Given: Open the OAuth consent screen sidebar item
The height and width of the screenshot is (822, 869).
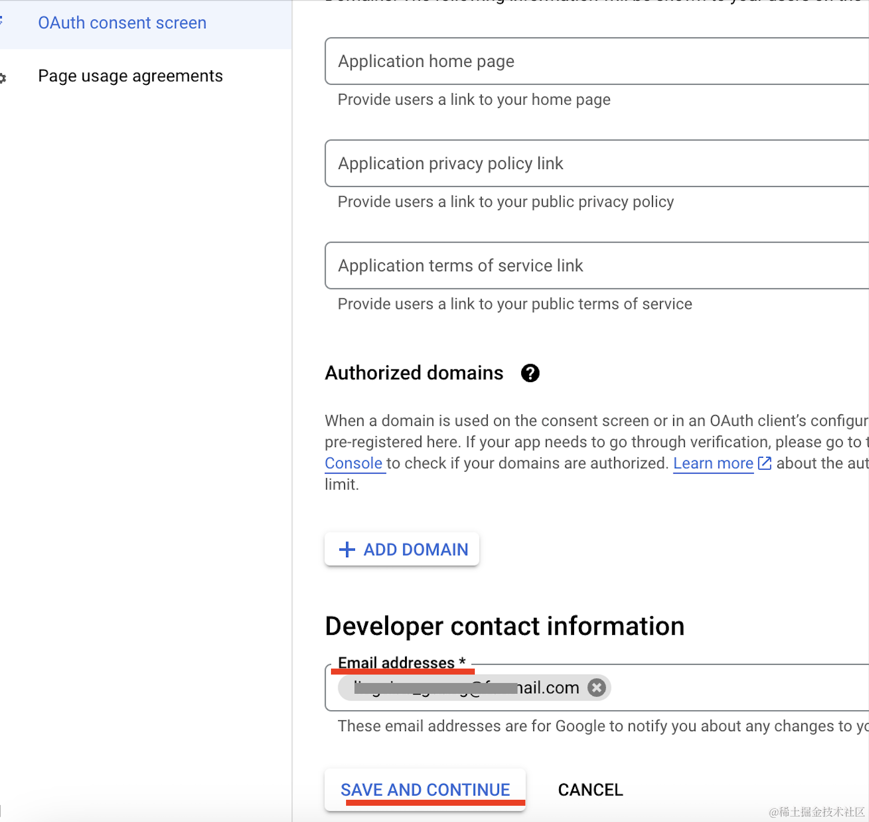Looking at the screenshot, I should [122, 23].
